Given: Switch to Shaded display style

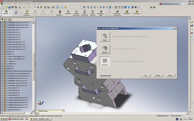Looking at the screenshot, I should [128, 7].
